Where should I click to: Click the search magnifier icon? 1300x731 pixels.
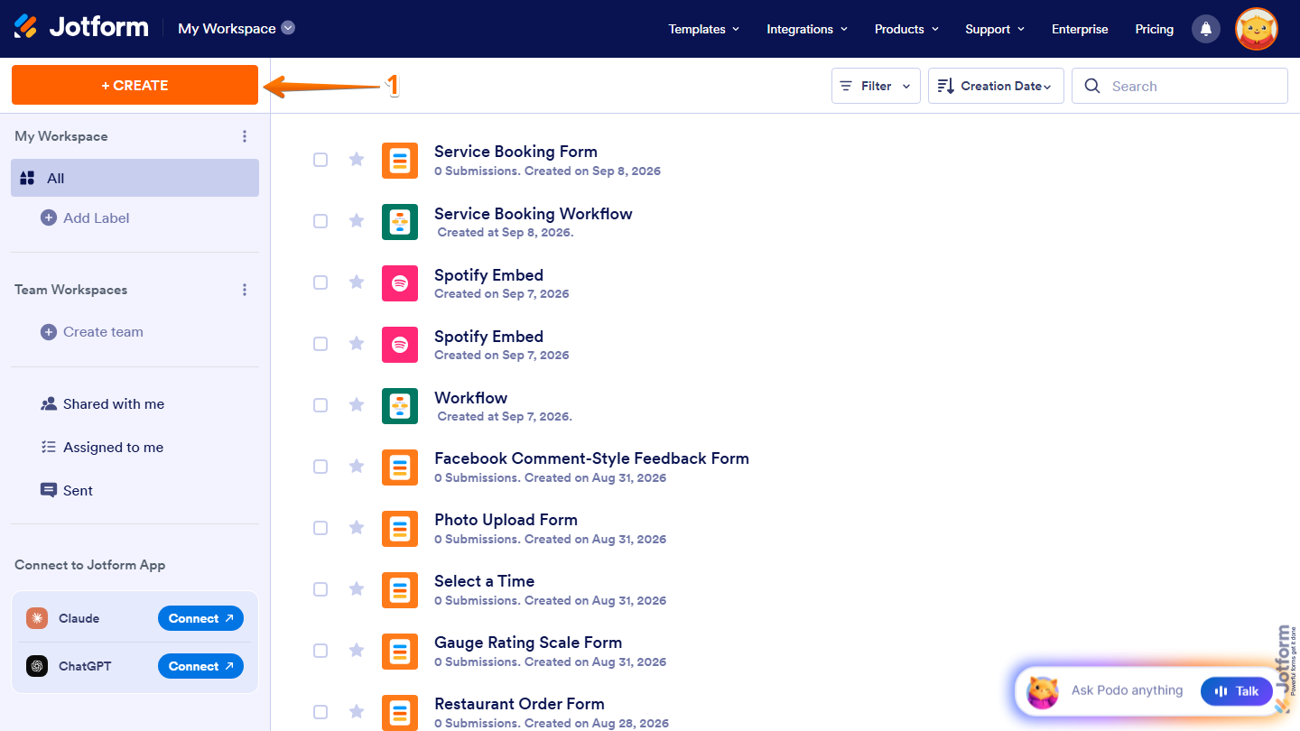[x=1092, y=86]
